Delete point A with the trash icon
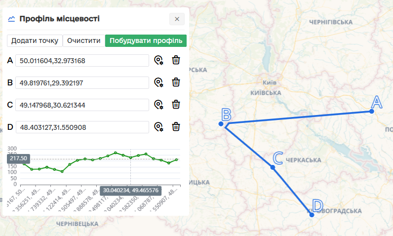The height and width of the screenshot is (236, 393). [x=176, y=60]
